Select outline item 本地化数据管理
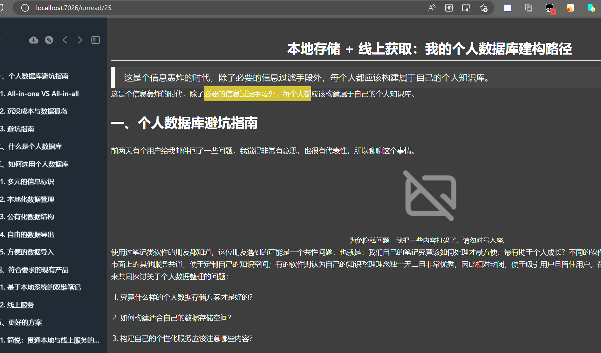601x353 pixels. pos(27,199)
